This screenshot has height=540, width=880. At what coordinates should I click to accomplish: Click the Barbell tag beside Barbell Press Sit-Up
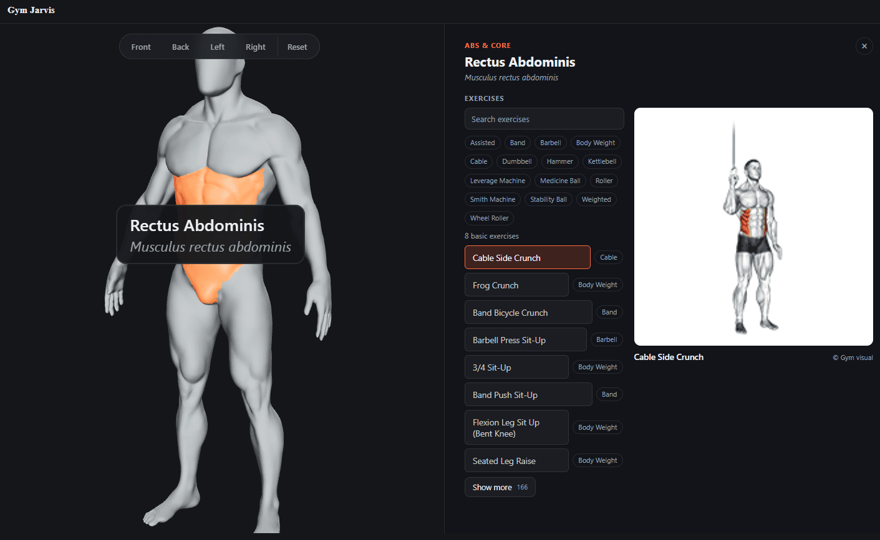(606, 339)
